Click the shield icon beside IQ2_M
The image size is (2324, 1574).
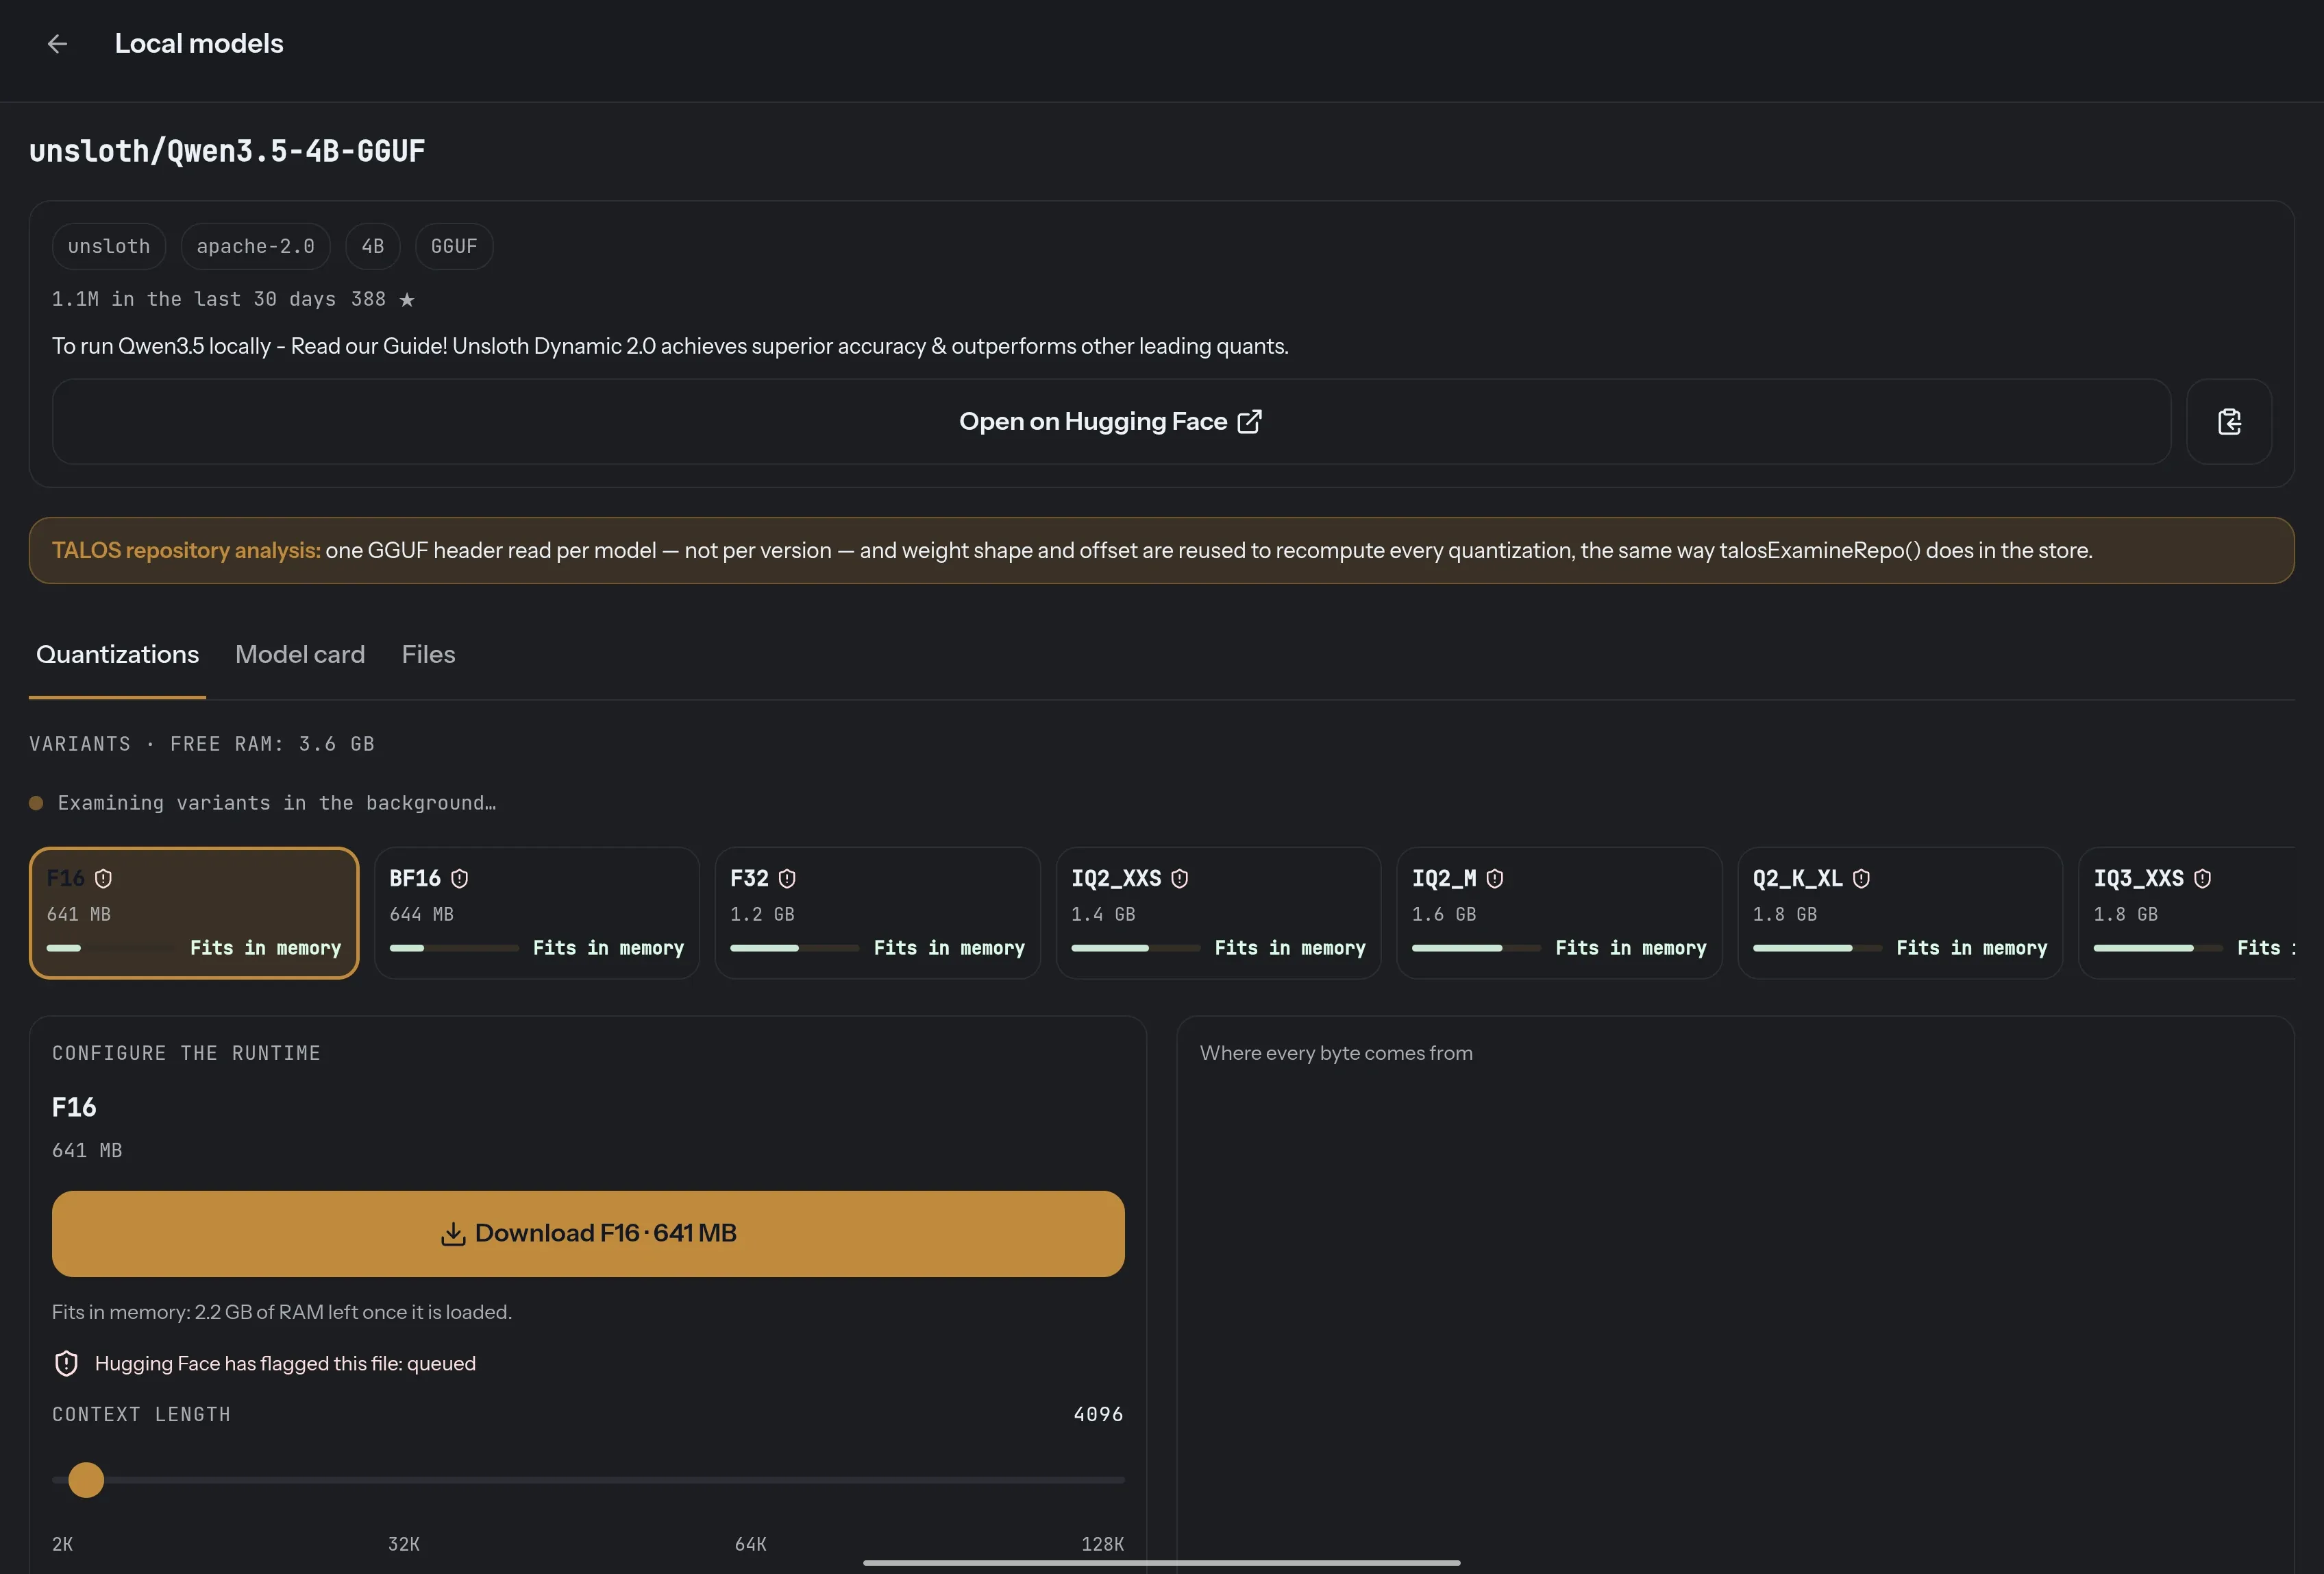pos(1494,879)
